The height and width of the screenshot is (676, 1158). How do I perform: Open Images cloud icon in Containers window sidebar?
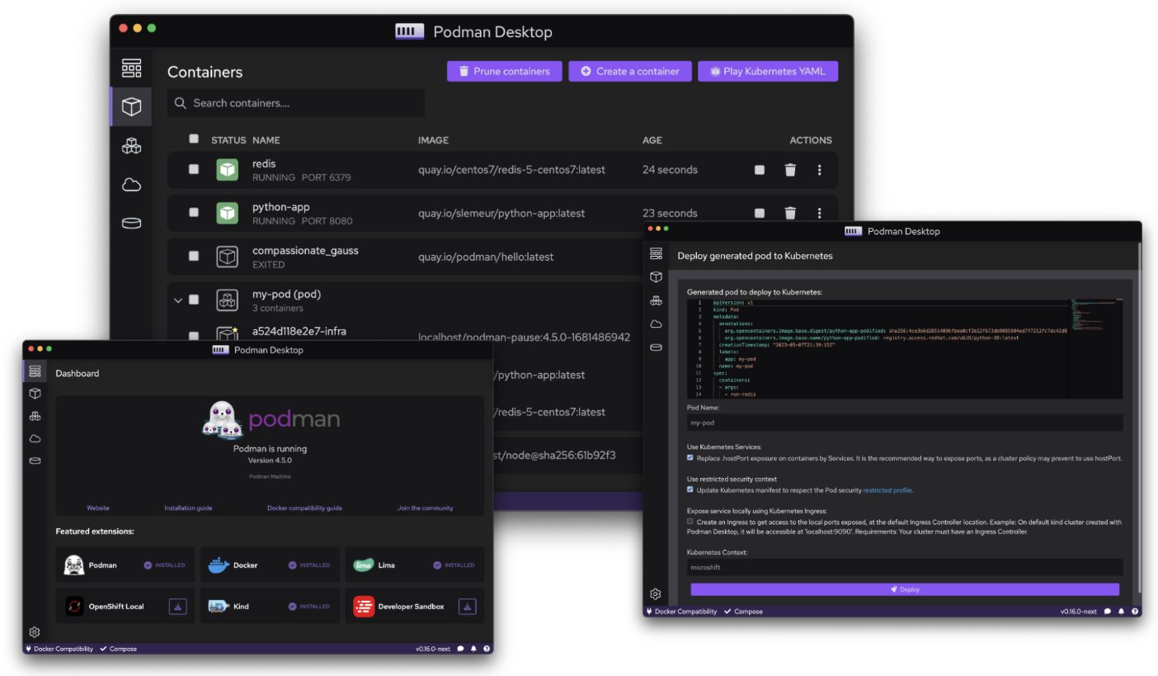pyautogui.click(x=131, y=185)
